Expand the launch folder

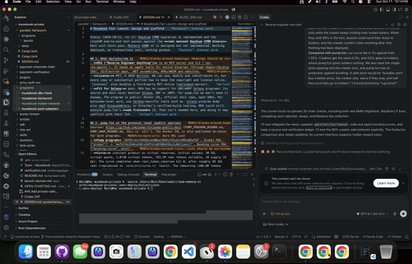pos(28,41)
